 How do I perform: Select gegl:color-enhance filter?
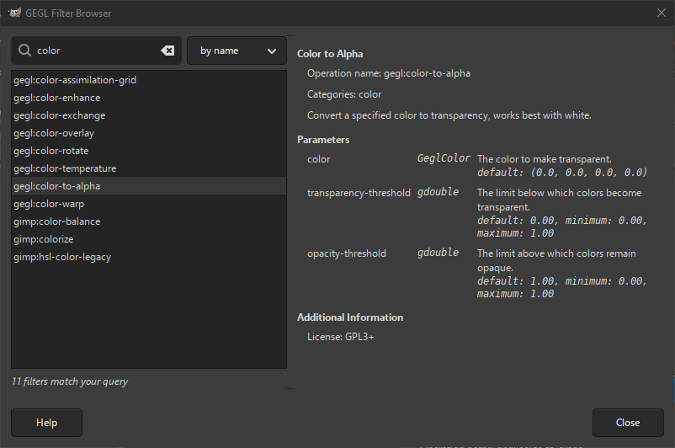pos(149,98)
